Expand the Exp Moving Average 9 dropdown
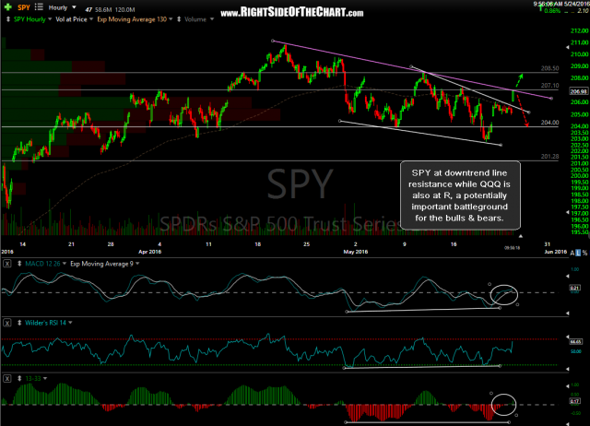Viewport: 590px width, 426px height. [137, 264]
